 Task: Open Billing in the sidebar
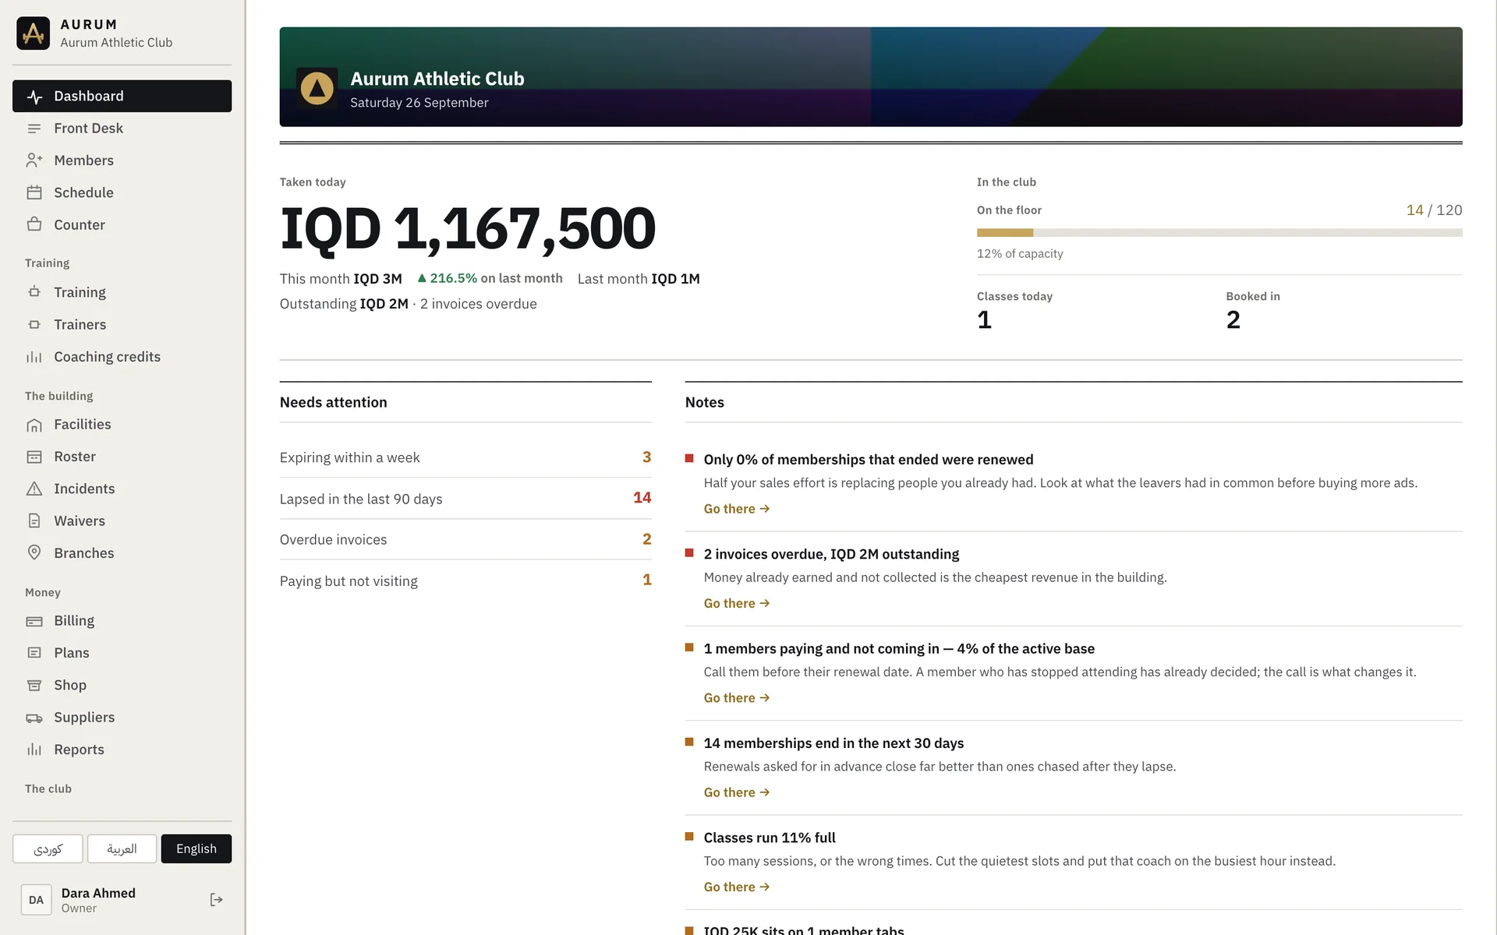tap(122, 621)
